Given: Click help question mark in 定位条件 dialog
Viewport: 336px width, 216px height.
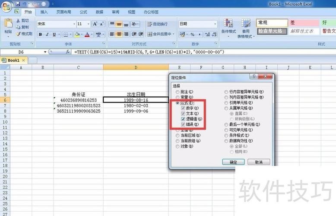Looking at the screenshot, I should click(x=254, y=76).
